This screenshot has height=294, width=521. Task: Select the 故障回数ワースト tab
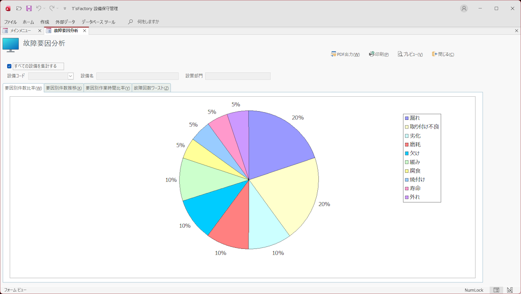(151, 88)
